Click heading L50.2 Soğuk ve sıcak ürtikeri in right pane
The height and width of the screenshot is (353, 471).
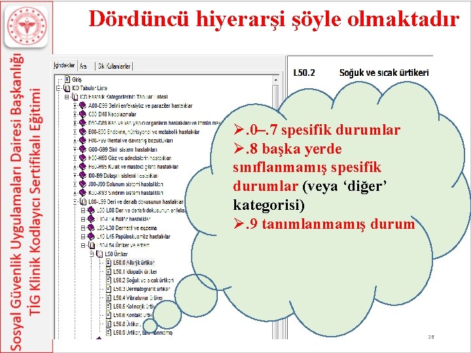coord(360,73)
